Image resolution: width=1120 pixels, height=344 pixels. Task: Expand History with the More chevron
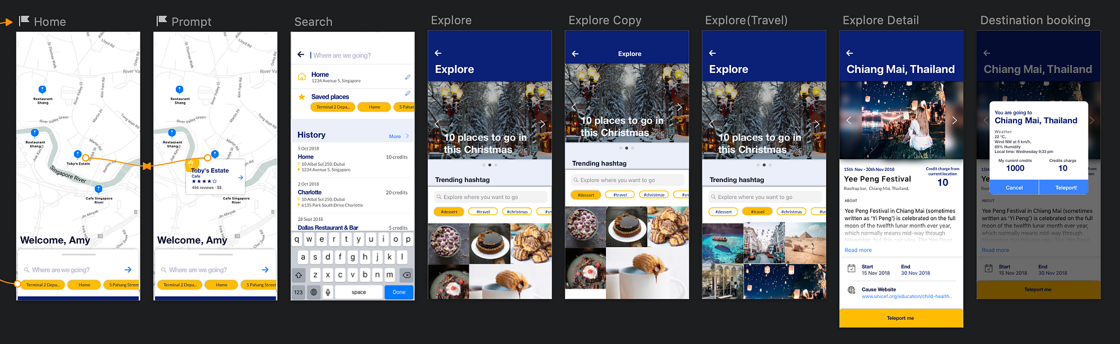(399, 136)
